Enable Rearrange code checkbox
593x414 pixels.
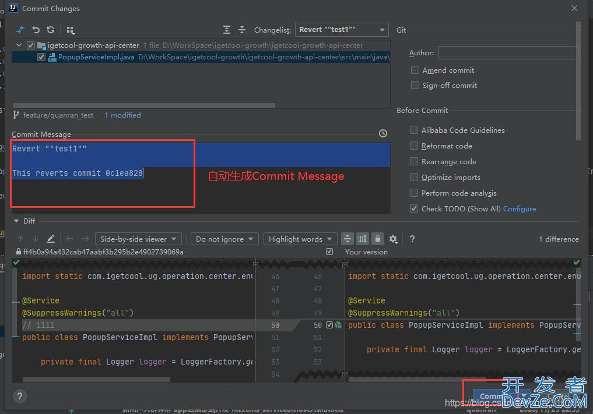pyautogui.click(x=414, y=161)
